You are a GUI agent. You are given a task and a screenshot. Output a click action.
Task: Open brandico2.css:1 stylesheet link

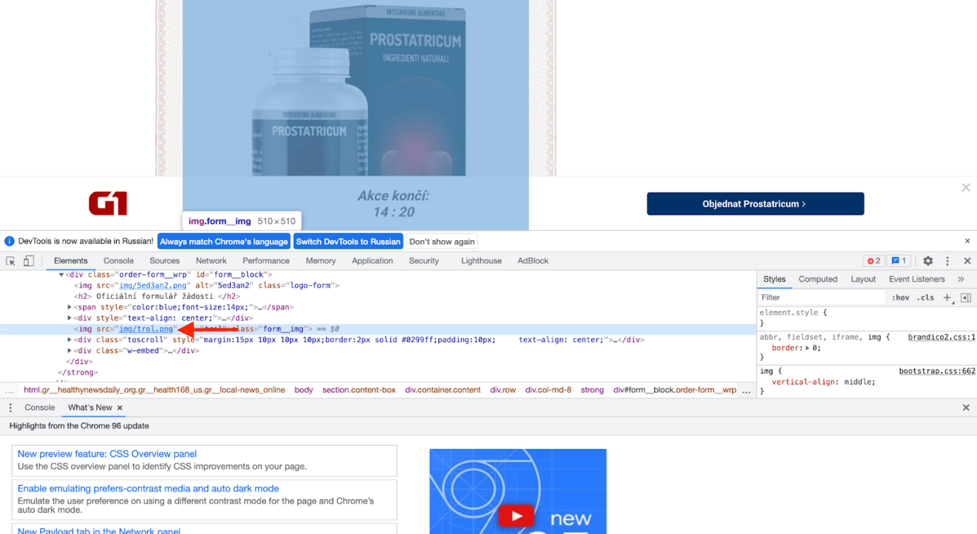coord(942,338)
